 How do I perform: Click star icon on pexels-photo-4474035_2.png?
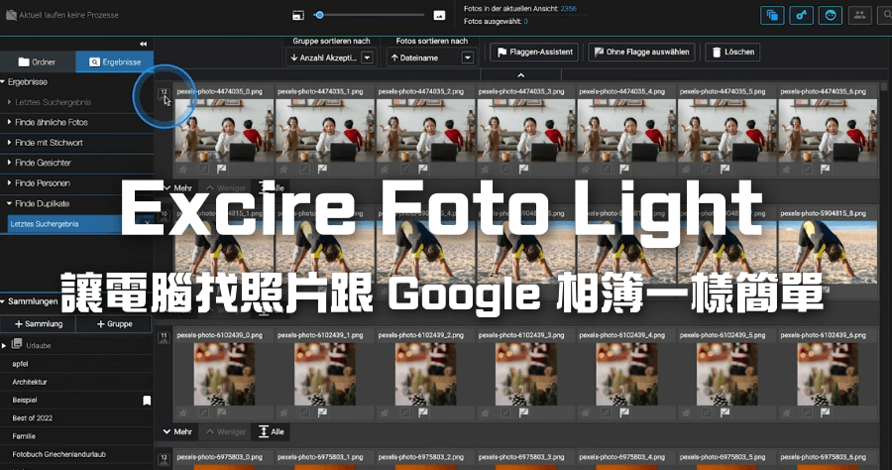tap(385, 169)
